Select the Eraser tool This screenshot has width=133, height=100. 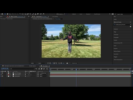[38, 14]
